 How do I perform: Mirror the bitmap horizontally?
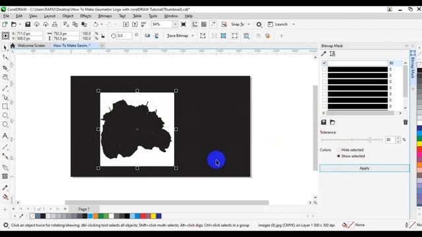coord(147,36)
